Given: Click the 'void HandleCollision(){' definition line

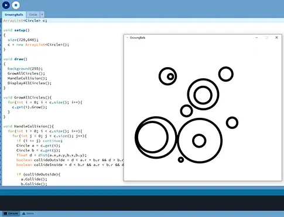Looking at the screenshot, I should coord(29,127).
